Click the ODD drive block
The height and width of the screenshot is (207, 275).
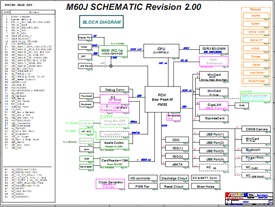pos(177,140)
